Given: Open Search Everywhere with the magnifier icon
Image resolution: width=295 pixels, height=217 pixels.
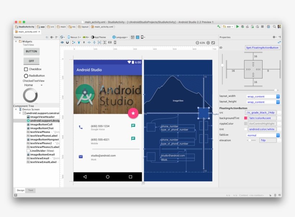Looking at the screenshot, I should 274,26.
